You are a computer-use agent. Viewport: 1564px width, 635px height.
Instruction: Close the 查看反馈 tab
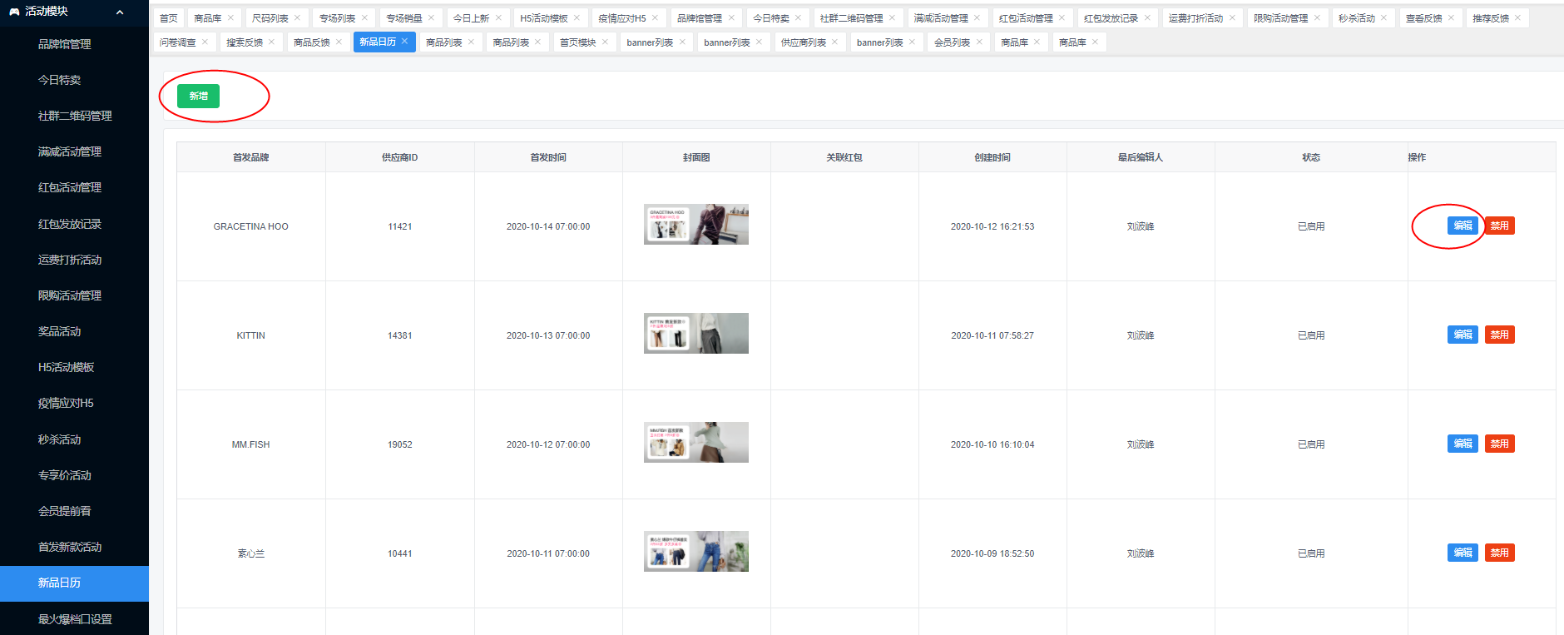pyautogui.click(x=1451, y=17)
